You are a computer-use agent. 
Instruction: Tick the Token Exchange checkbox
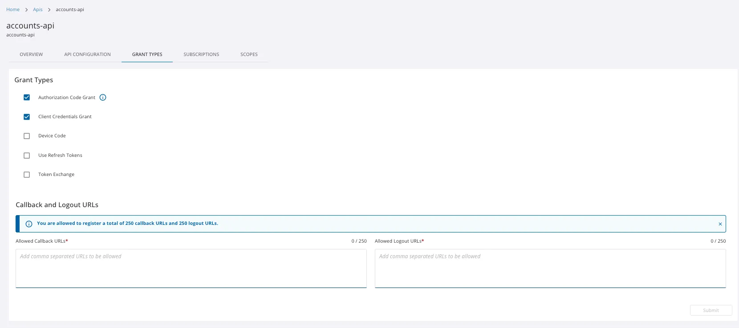pyautogui.click(x=27, y=175)
